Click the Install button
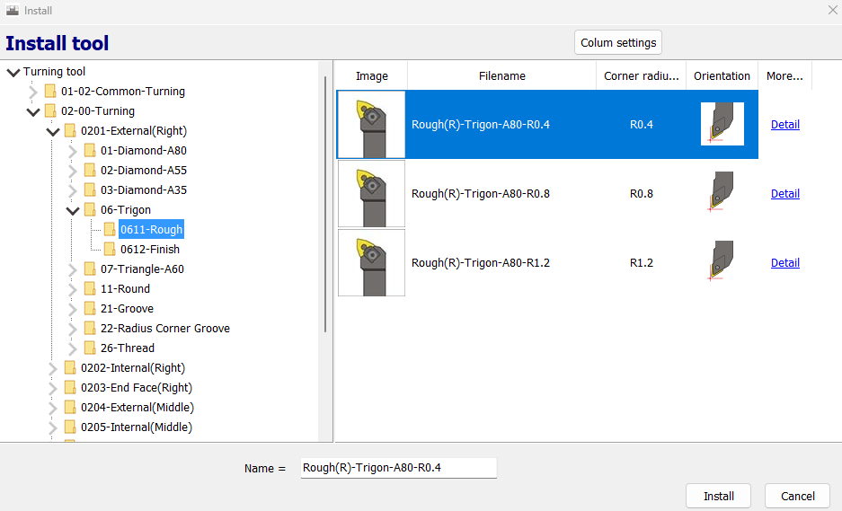This screenshot has height=511, width=842. coord(719,496)
